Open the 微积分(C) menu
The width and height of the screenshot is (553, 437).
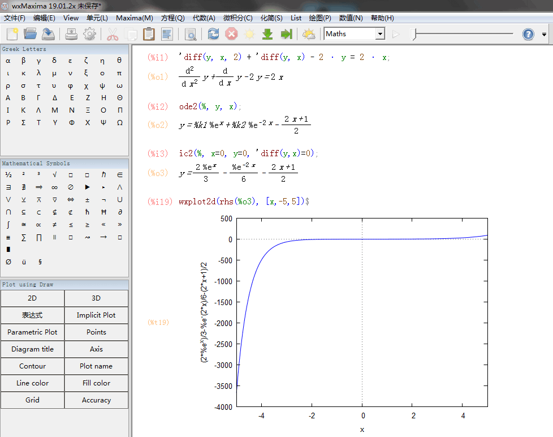pos(237,18)
